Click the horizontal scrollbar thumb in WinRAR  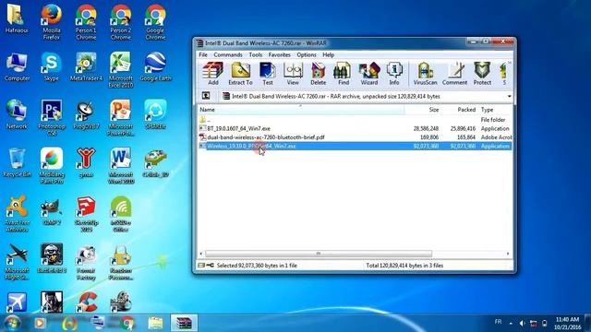pyautogui.click(x=319, y=254)
